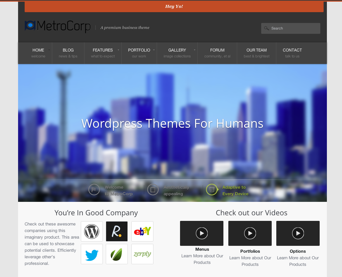Play the Menus video
Image resolution: width=342 pixels, height=277 pixels.
point(202,233)
